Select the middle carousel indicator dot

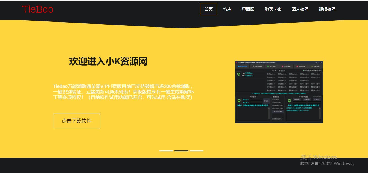pyautogui.click(x=181, y=151)
